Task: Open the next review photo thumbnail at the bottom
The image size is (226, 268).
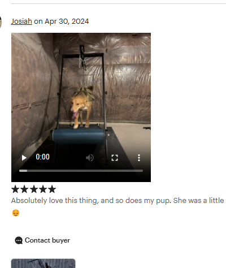Action: pyautogui.click(x=43, y=263)
